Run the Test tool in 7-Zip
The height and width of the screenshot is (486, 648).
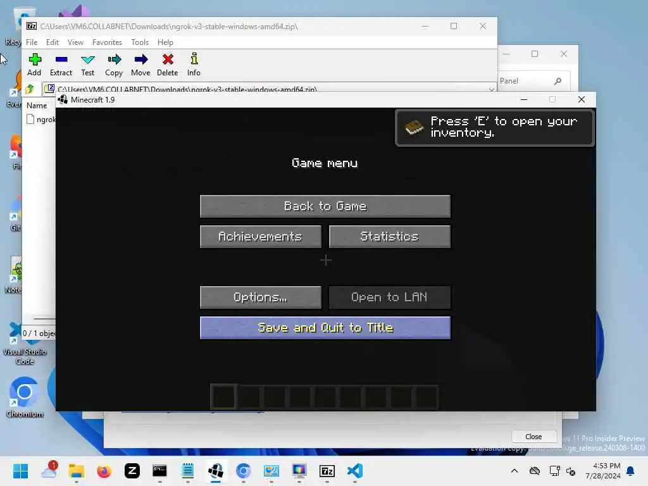pos(87,65)
